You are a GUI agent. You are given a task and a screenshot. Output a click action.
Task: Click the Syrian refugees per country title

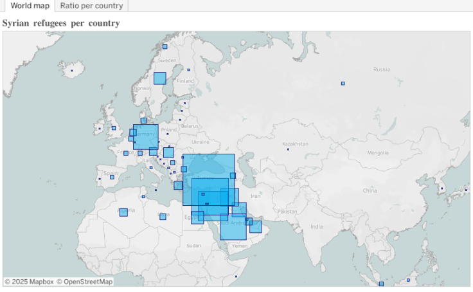[61, 23]
